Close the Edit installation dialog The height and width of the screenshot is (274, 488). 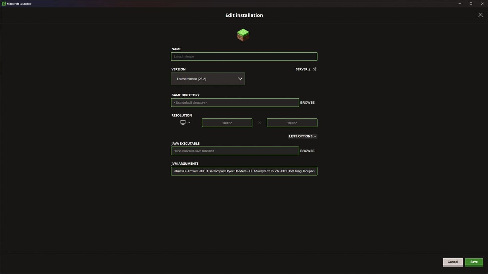[x=480, y=15]
